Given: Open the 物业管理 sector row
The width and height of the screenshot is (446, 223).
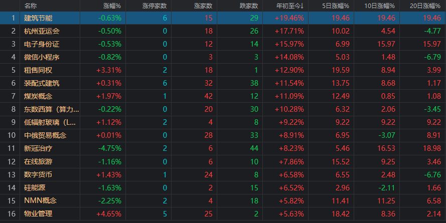Looking at the screenshot, I should point(223,213).
